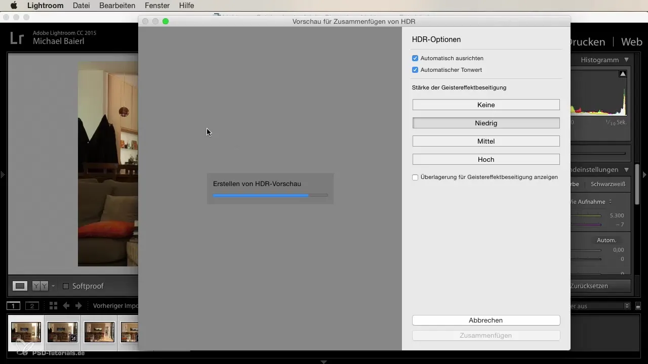Viewport: 648px width, 364px height.
Task: Open the Lightroom application menu
Action: tap(45, 6)
